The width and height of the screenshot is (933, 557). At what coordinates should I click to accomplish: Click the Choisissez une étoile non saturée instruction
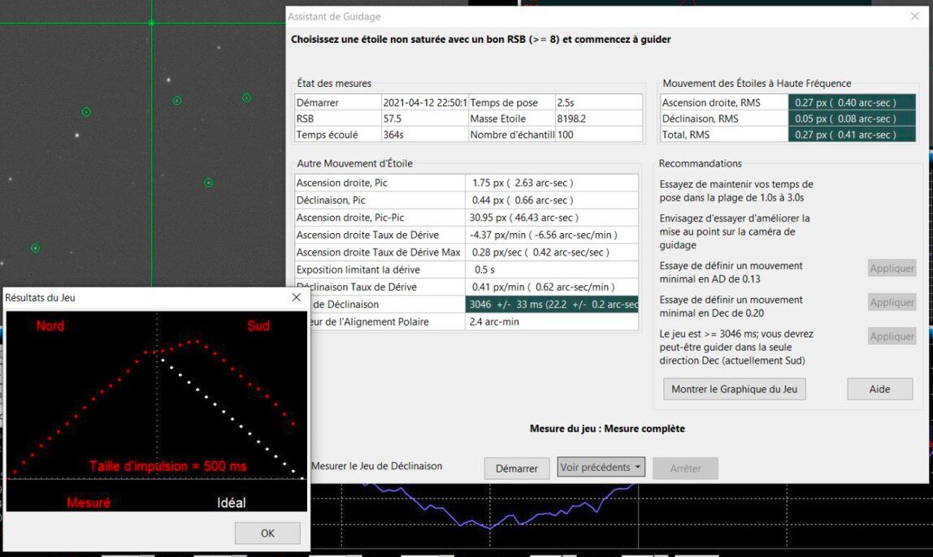(481, 39)
